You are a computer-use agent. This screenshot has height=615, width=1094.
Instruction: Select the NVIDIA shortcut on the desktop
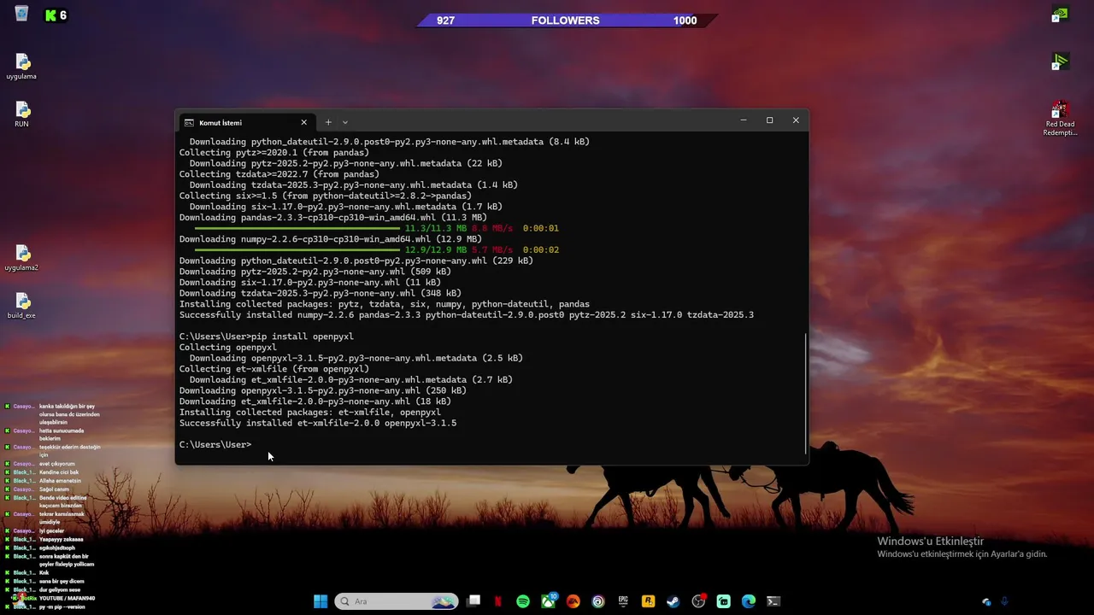pyautogui.click(x=1060, y=15)
